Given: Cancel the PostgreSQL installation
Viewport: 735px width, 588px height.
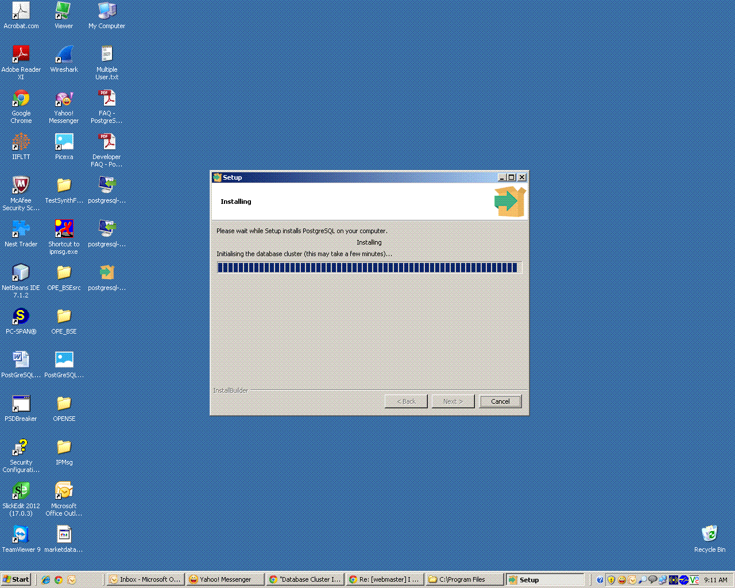Looking at the screenshot, I should coord(500,401).
